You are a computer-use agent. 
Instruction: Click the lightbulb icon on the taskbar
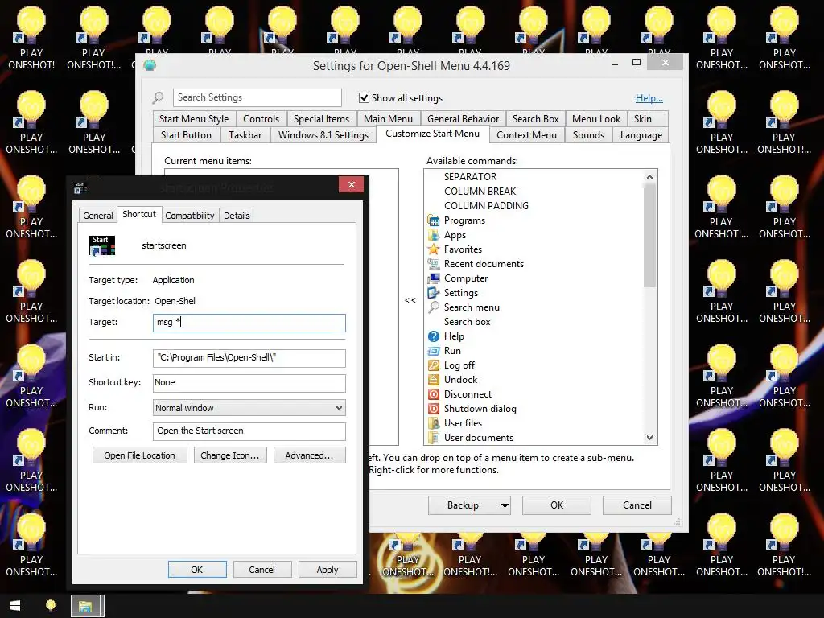(x=51, y=606)
